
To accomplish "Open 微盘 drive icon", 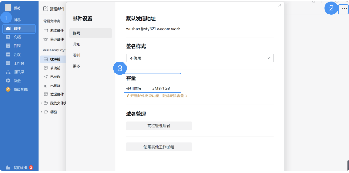I will pyautogui.click(x=8, y=81).
